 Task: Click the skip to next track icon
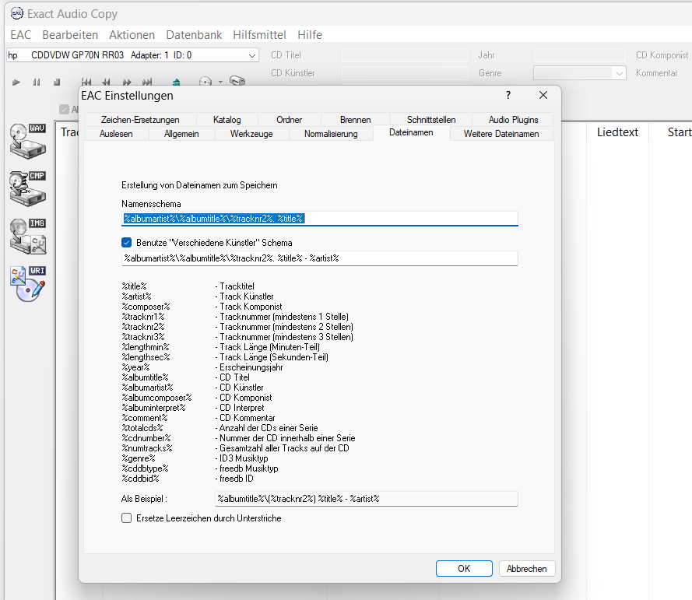coord(147,82)
